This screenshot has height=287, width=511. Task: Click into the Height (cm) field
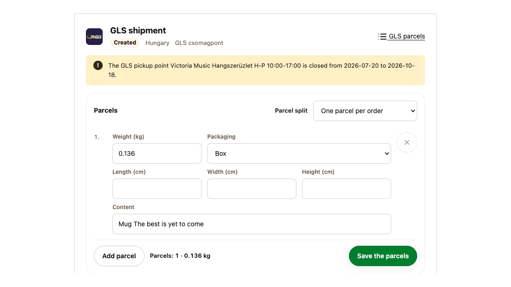pos(347,189)
